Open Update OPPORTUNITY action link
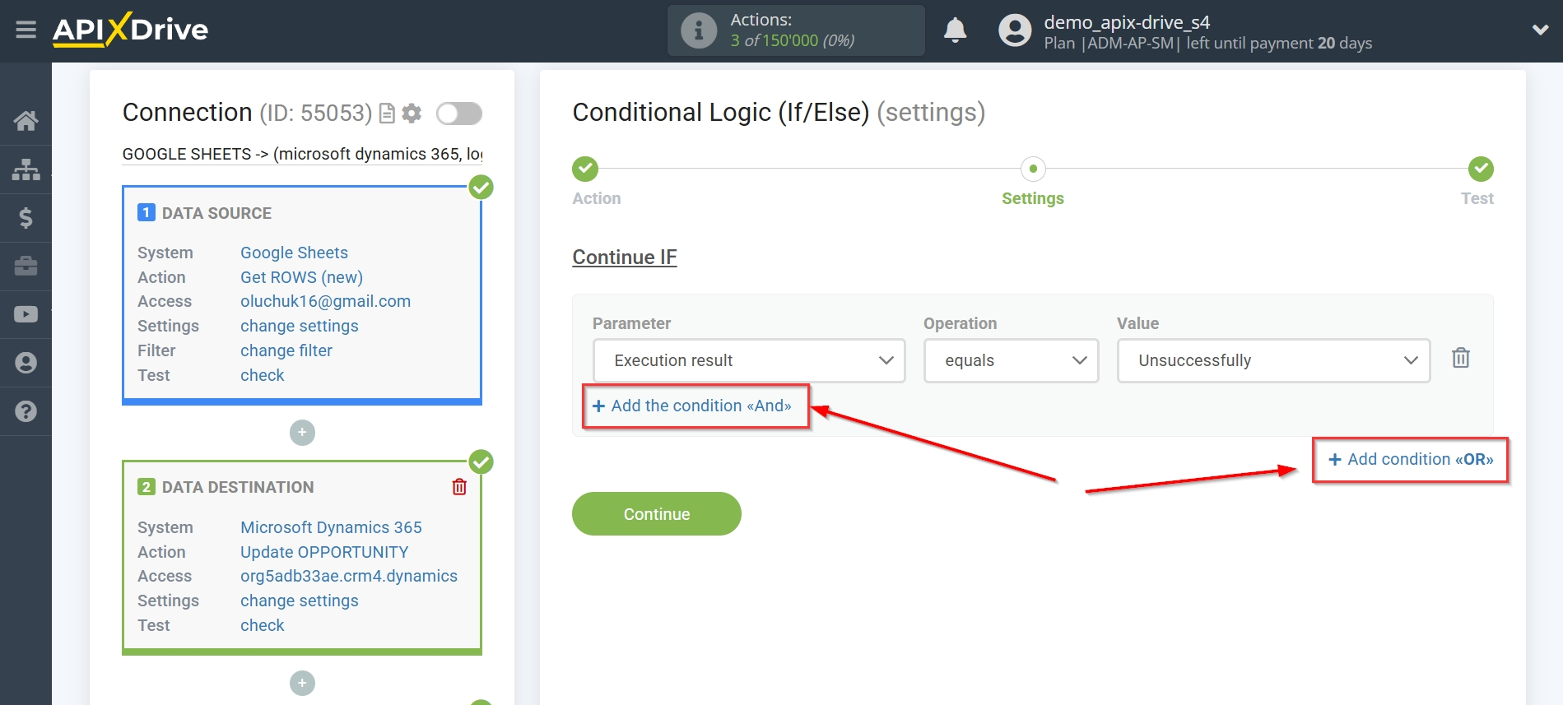The image size is (1563, 705). tap(324, 552)
